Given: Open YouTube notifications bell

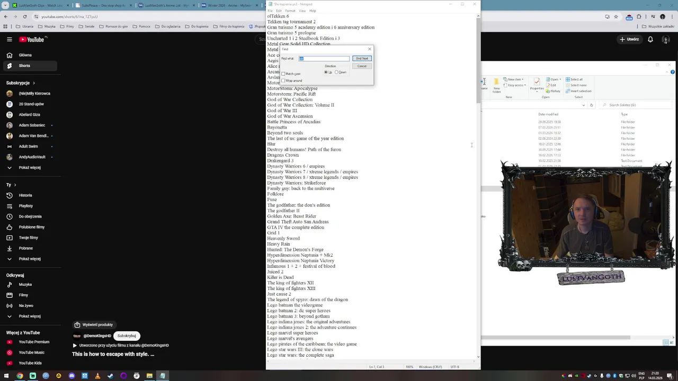Looking at the screenshot, I should 650,39.
